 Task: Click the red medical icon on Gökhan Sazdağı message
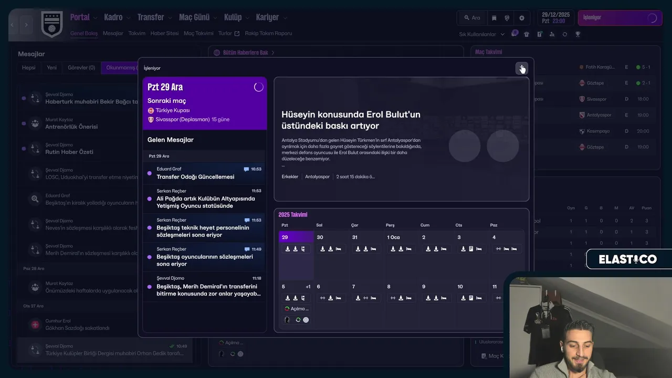click(x=35, y=324)
